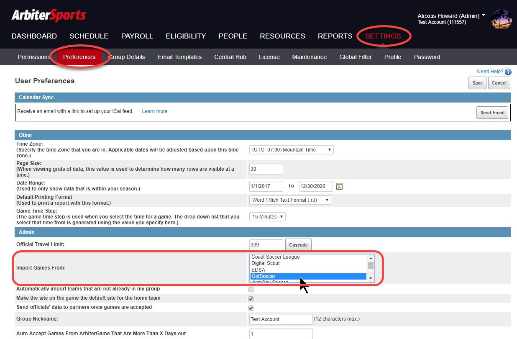The image size is (517, 339).
Task: Toggle send officials' data to partners checkbox
Action: pyautogui.click(x=251, y=308)
